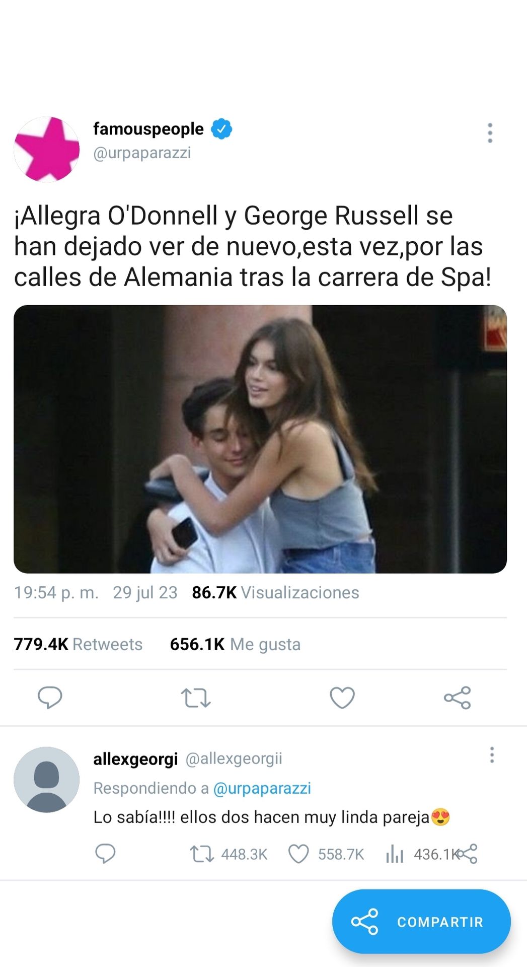527x967 pixels.
Task: Tap the blue COMPARTIR floating button
Action: tap(421, 922)
